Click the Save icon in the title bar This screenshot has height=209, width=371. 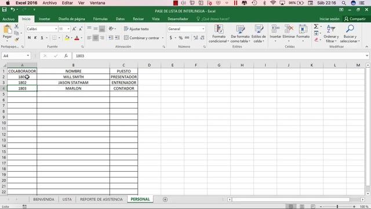tap(4, 10)
